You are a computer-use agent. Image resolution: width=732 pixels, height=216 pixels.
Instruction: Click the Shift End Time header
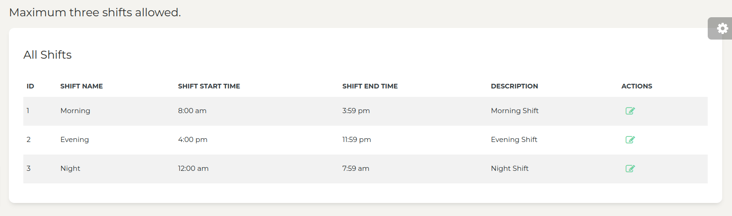pyautogui.click(x=370, y=86)
